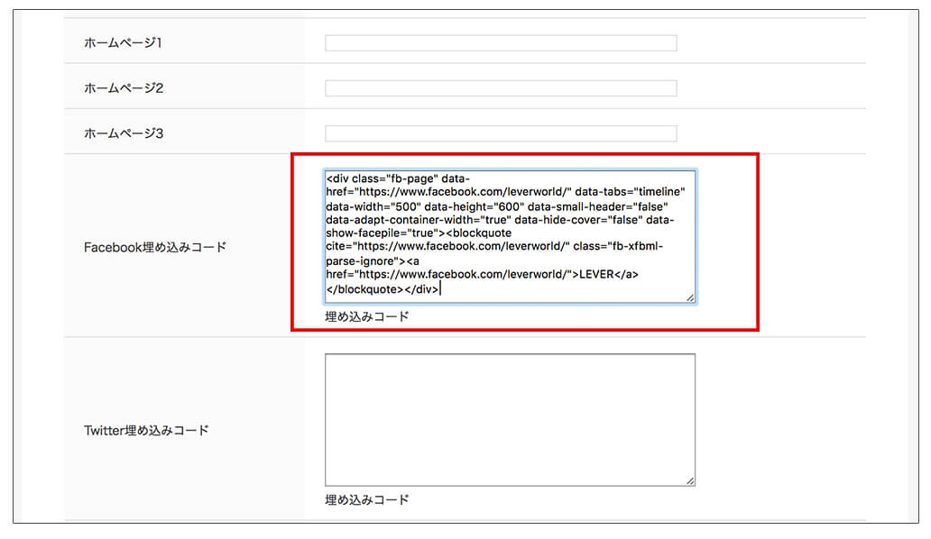Click the ホームページ2 row label

point(123,88)
